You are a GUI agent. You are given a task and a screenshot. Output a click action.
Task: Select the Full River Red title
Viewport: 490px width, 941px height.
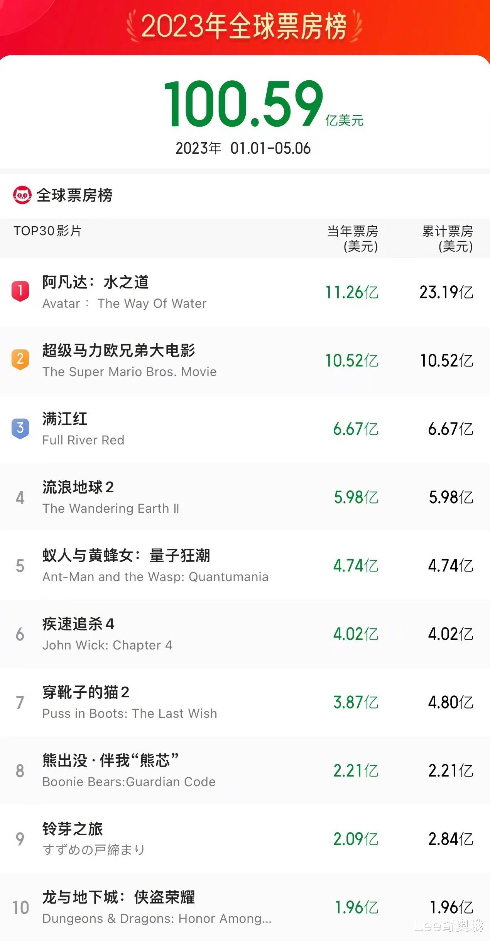coord(65,419)
